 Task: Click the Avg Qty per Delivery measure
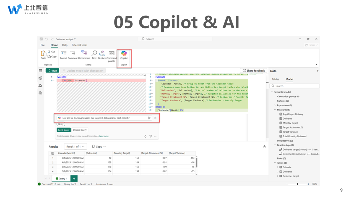[293, 114]
